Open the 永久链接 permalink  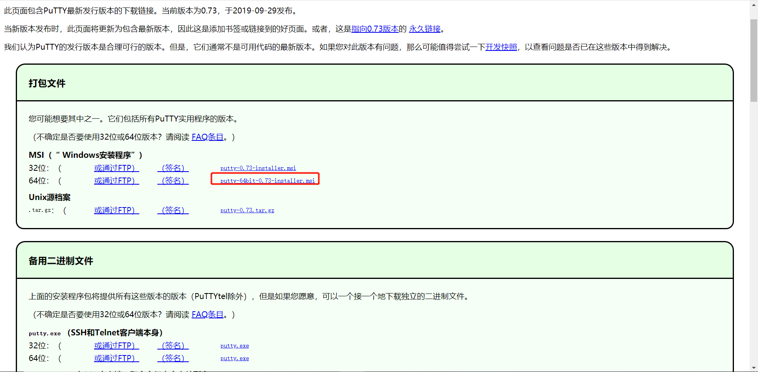point(425,29)
